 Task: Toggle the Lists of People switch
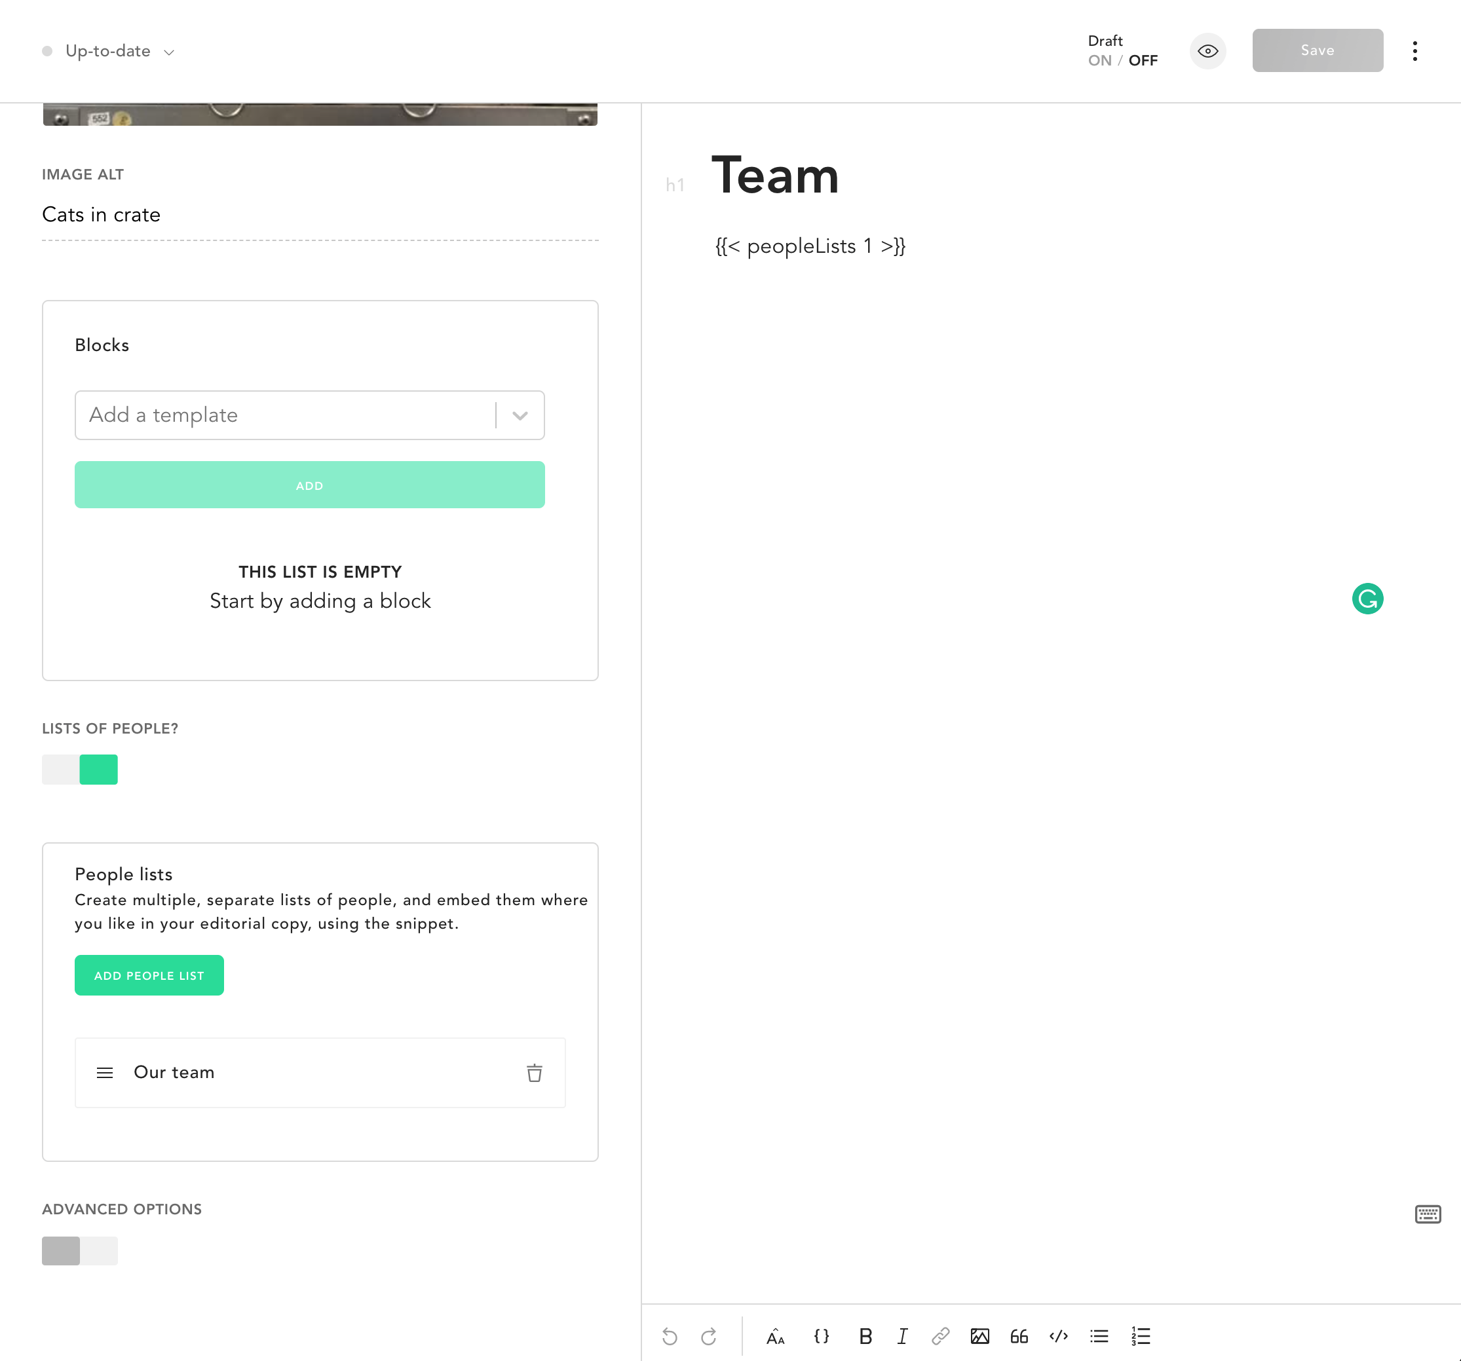pos(79,770)
